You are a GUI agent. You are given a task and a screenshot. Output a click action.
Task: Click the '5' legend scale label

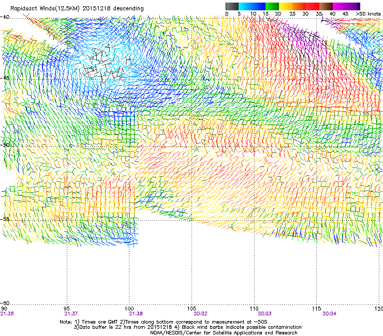[x=239, y=13]
